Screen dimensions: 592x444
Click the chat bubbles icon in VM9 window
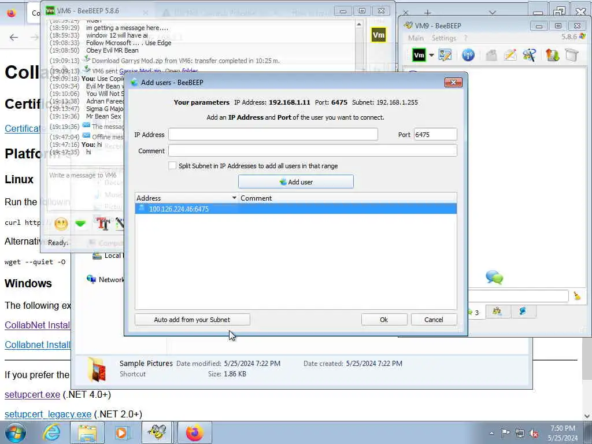(x=494, y=277)
